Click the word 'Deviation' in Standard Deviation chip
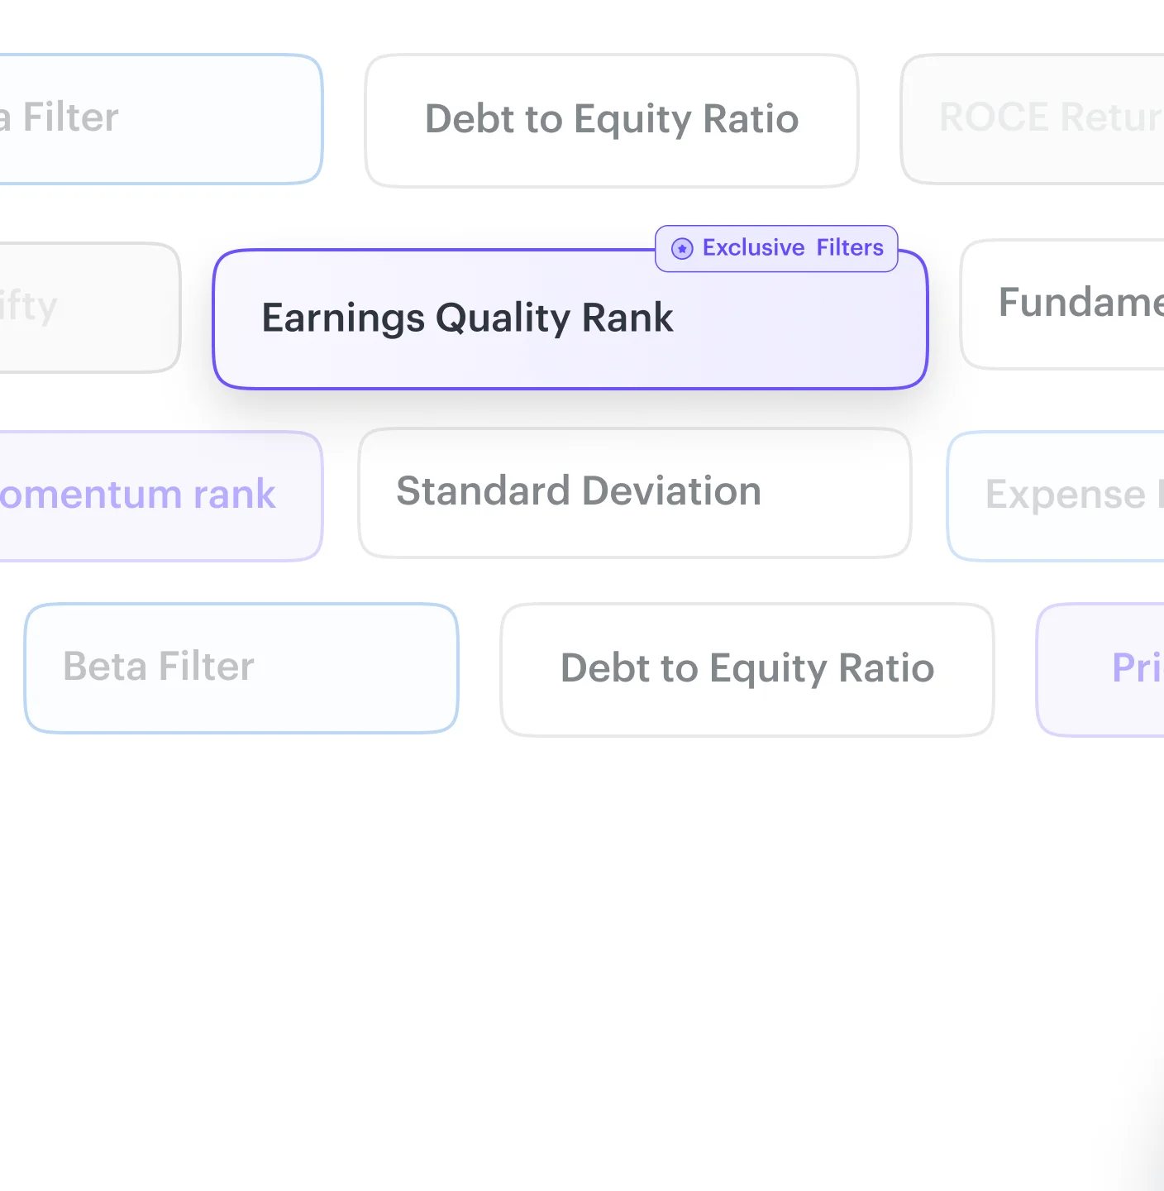1164x1191 pixels. point(671,491)
